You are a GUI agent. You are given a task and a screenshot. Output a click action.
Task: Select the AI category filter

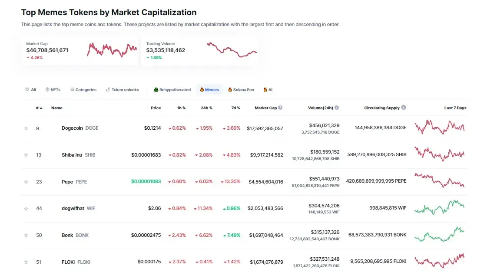[x=268, y=90]
